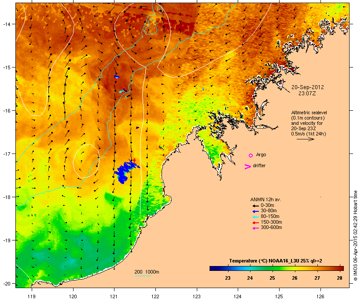Click the 150-300m depth label
The image size is (361, 300).
pos(272,222)
